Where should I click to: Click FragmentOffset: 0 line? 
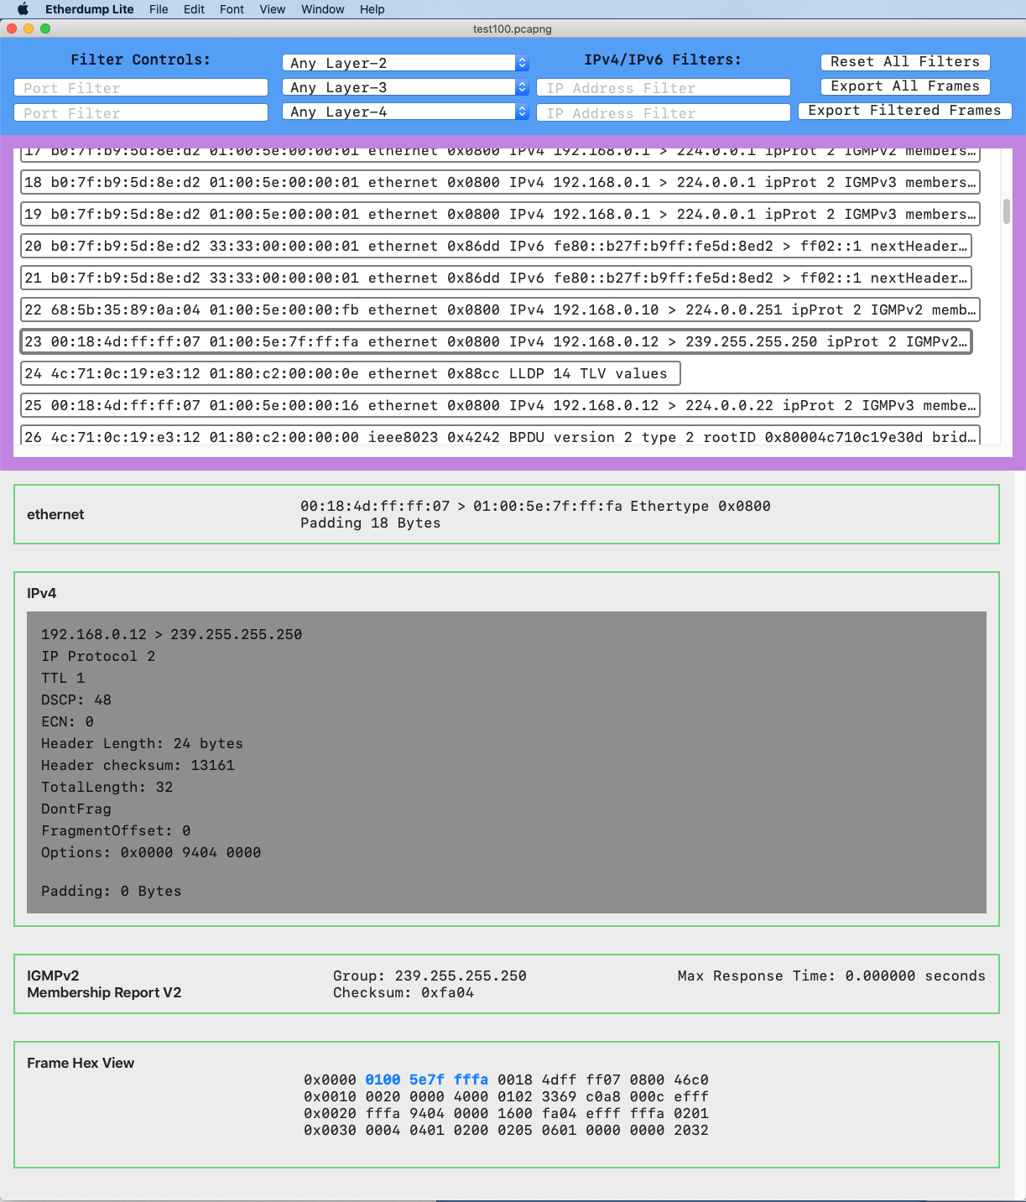116,830
